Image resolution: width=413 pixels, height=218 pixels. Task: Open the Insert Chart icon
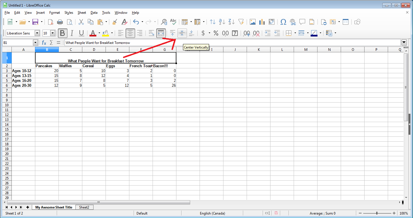262,22
